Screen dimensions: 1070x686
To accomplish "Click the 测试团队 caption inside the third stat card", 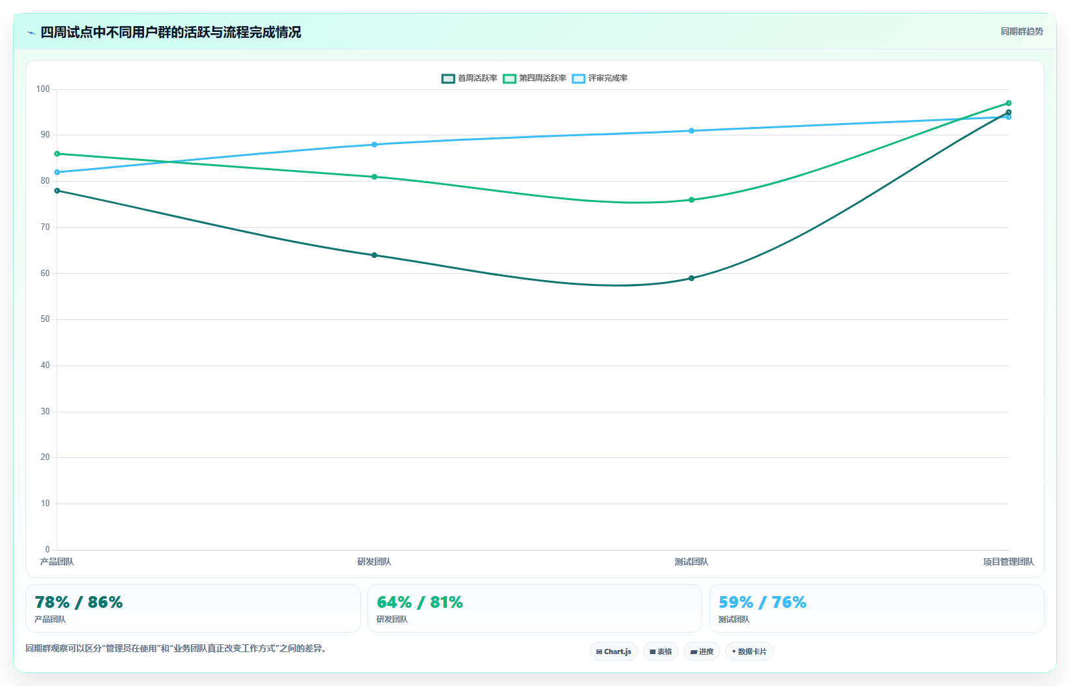I will (x=734, y=620).
